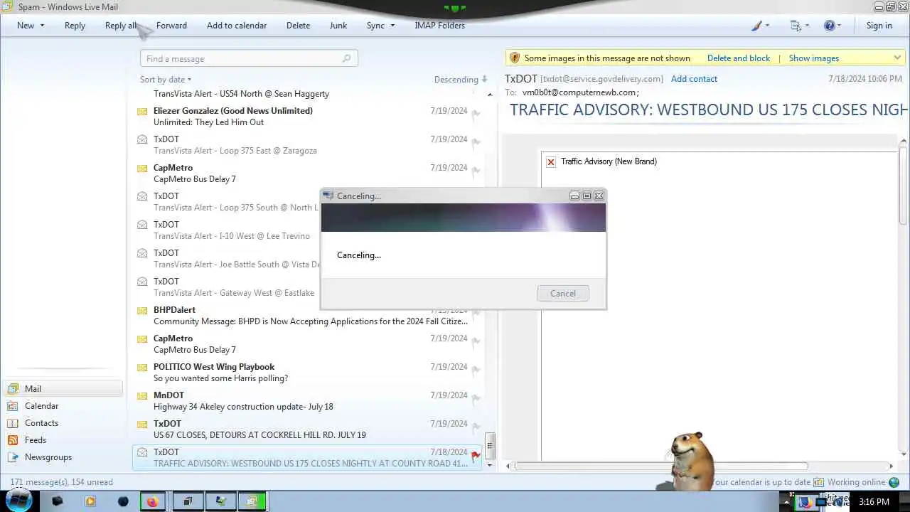Click the search magnifier in Find a message

click(x=347, y=59)
